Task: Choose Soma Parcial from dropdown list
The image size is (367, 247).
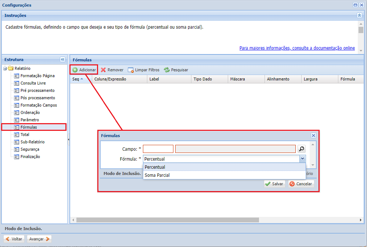Action: pos(157,175)
